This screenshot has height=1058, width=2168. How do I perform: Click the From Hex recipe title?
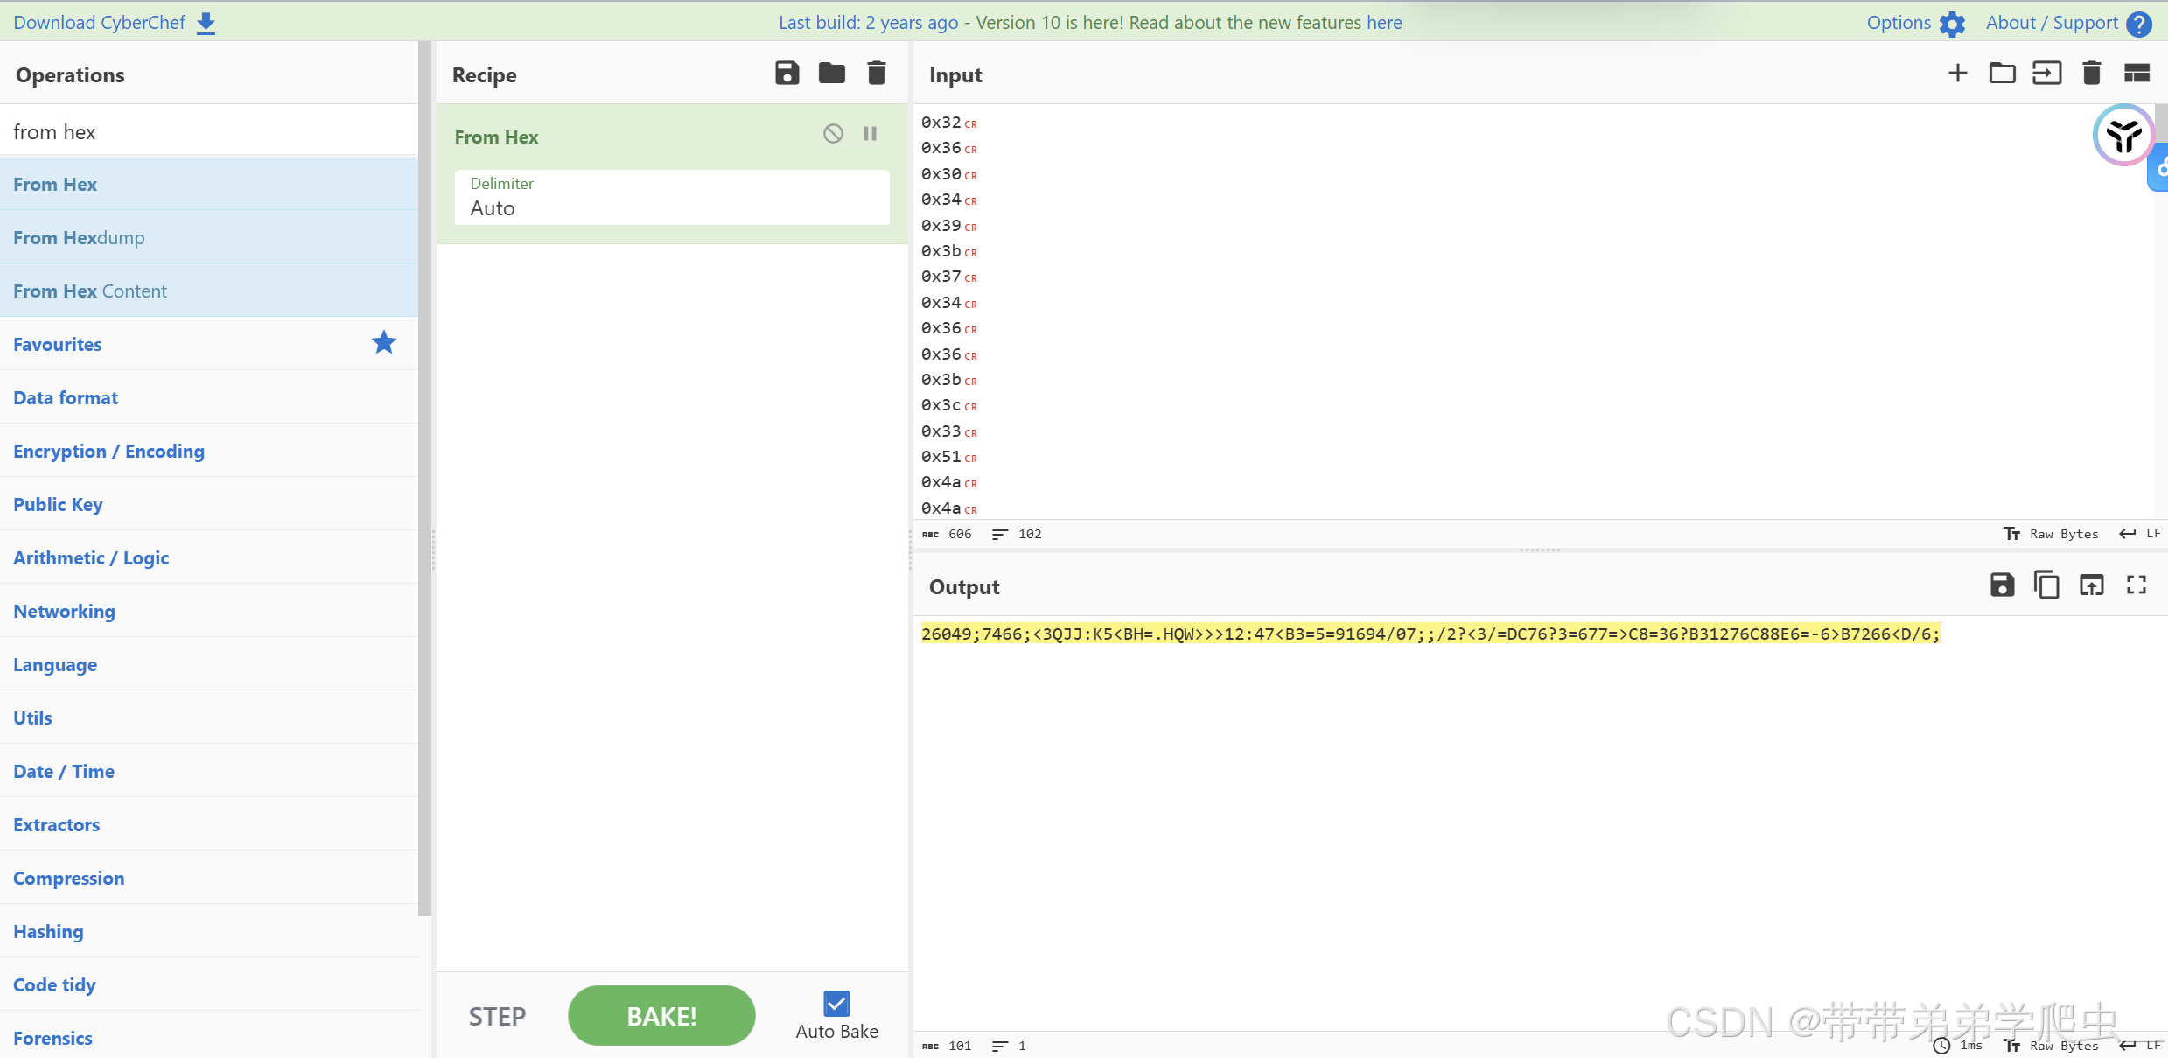(x=496, y=137)
